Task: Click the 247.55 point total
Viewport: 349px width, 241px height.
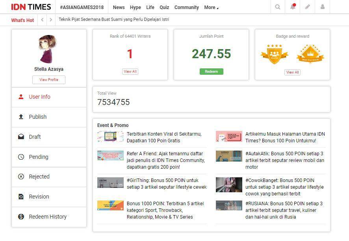Action: [x=211, y=54]
